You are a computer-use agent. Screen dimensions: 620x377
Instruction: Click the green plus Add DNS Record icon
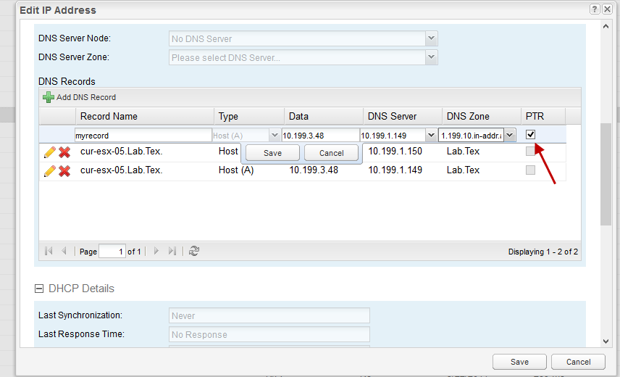pyautogui.click(x=49, y=97)
